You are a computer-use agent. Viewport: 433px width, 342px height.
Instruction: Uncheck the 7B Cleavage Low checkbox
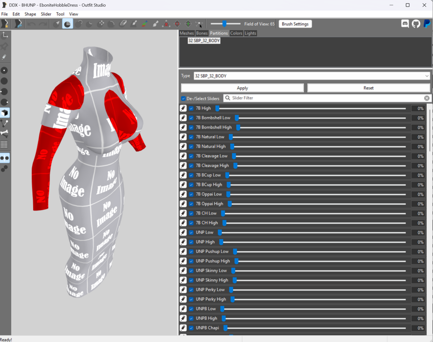click(x=191, y=156)
